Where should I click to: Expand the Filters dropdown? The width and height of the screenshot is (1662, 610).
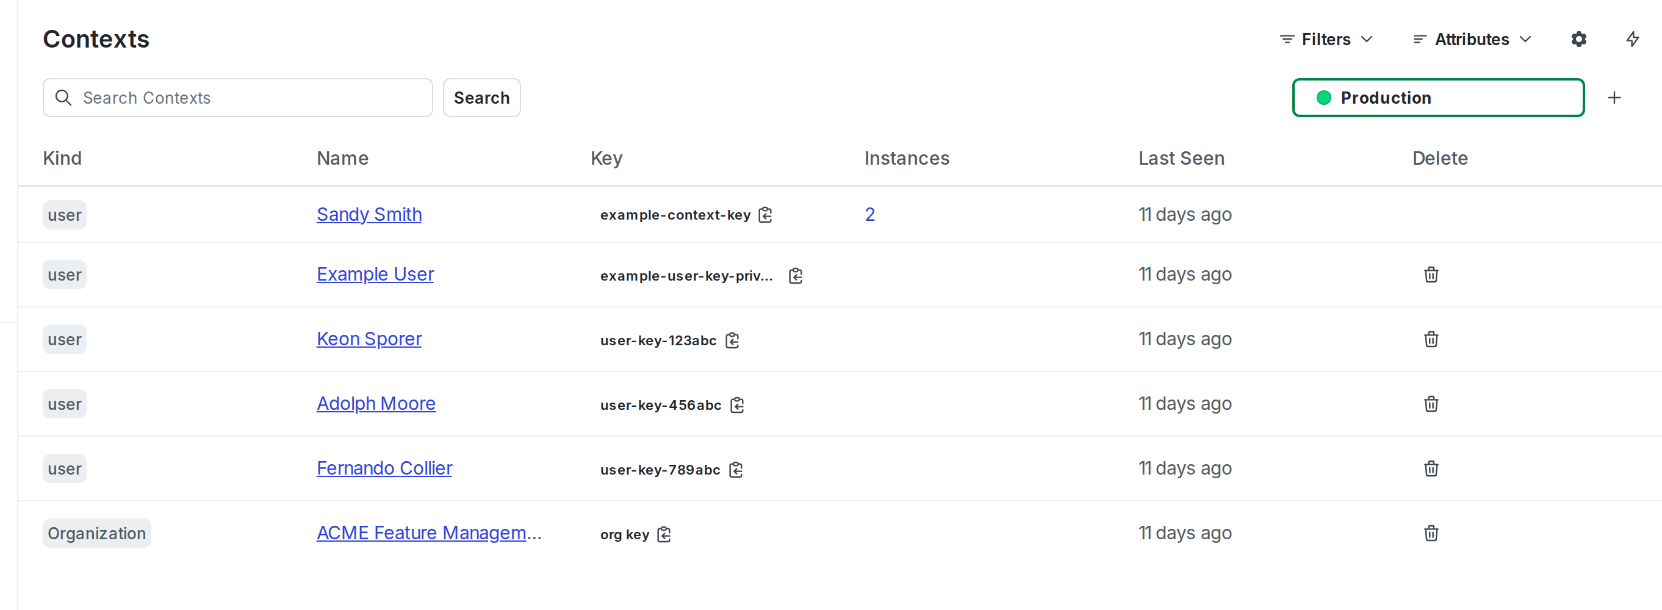pos(1325,38)
